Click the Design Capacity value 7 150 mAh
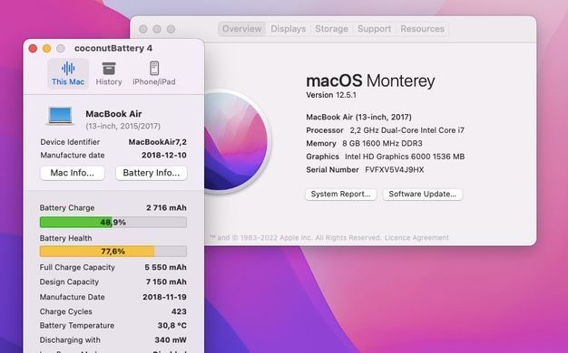This screenshot has height=353, width=568. [166, 281]
